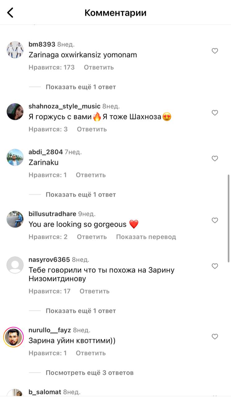Open the billusutradhare username link

pos(52,214)
